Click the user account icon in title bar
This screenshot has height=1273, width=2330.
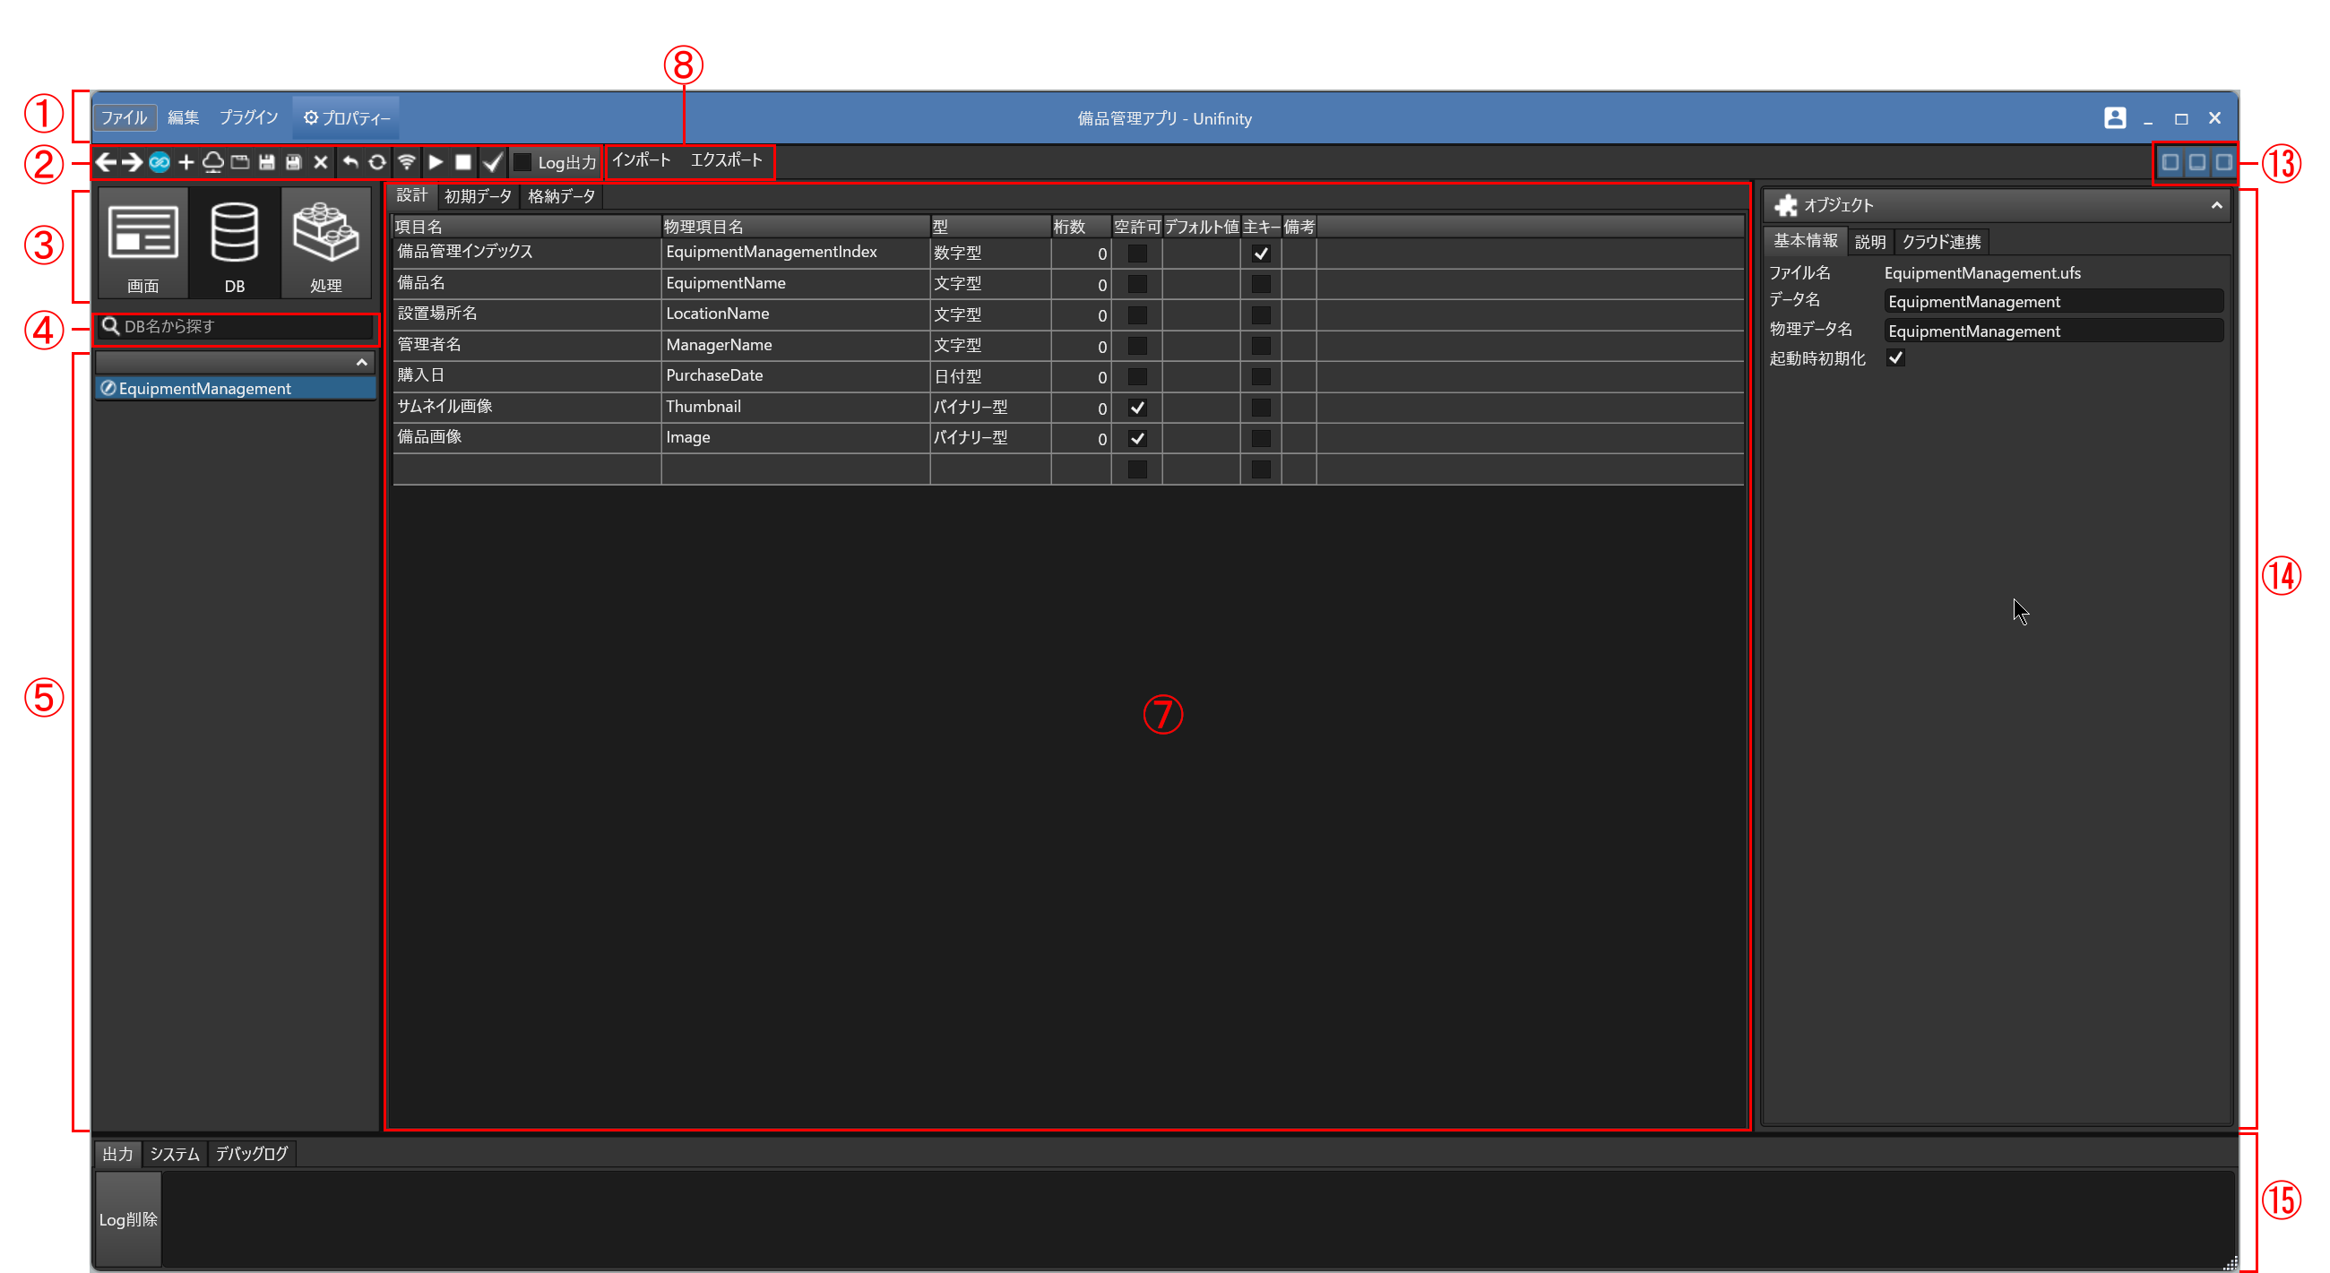tap(2114, 117)
